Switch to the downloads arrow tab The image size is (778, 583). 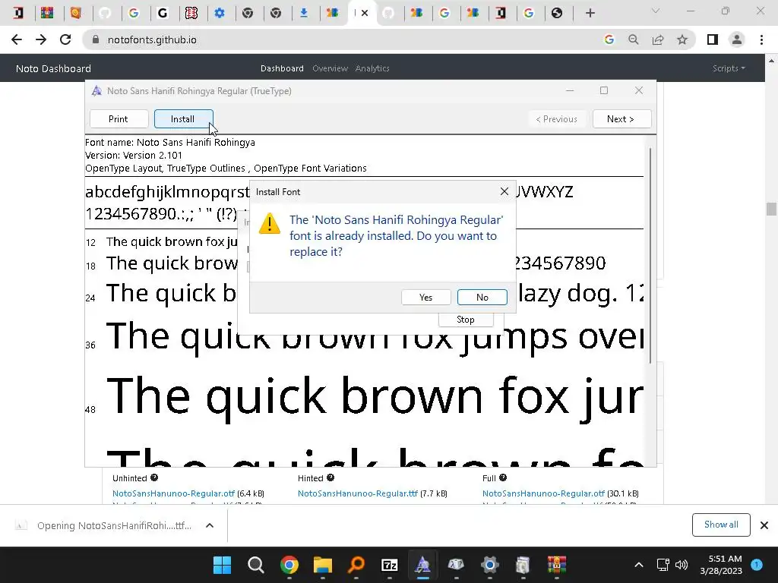tap(304, 13)
